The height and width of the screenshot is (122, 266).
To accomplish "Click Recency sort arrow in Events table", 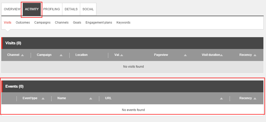I will pos(255,98).
